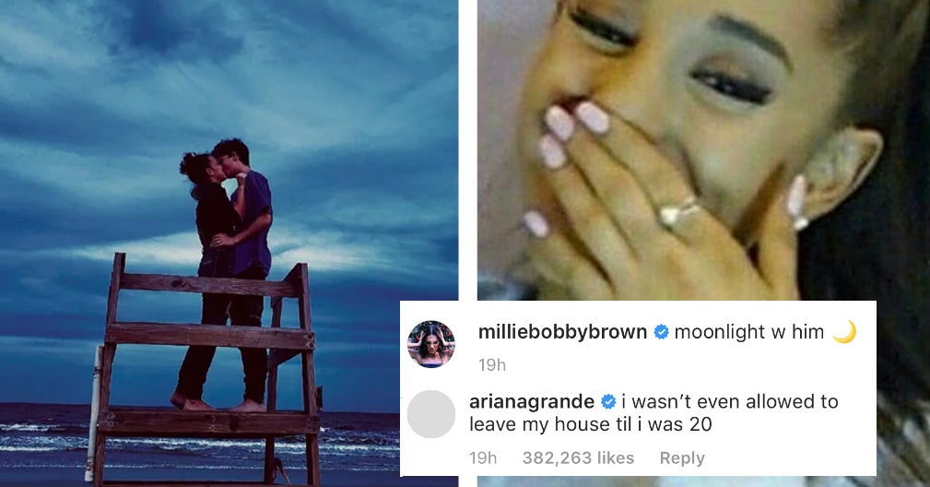Click the milliebobbybrown username
Viewport: 930px width, 487px height.
(562, 332)
